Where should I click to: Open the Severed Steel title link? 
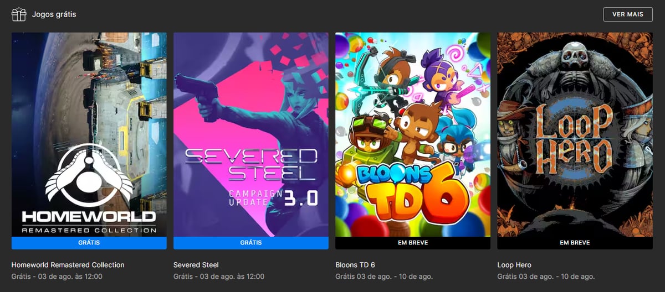tap(196, 265)
